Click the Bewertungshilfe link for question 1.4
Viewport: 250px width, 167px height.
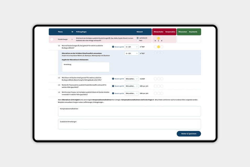point(119,93)
